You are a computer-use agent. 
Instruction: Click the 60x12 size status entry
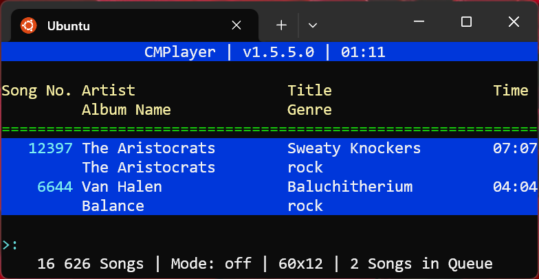(301, 264)
